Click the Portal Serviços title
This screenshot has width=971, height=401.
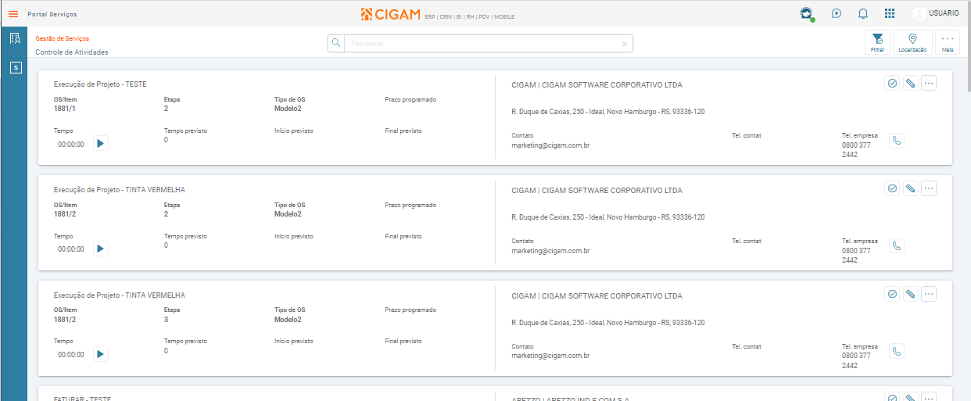click(52, 14)
